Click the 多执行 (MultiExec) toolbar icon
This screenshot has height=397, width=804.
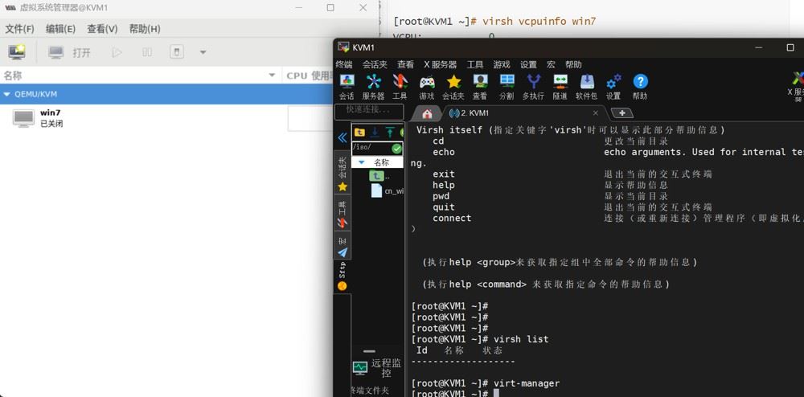point(533,87)
